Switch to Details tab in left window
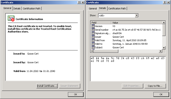This screenshot has height=99, width=171. click(x=17, y=9)
